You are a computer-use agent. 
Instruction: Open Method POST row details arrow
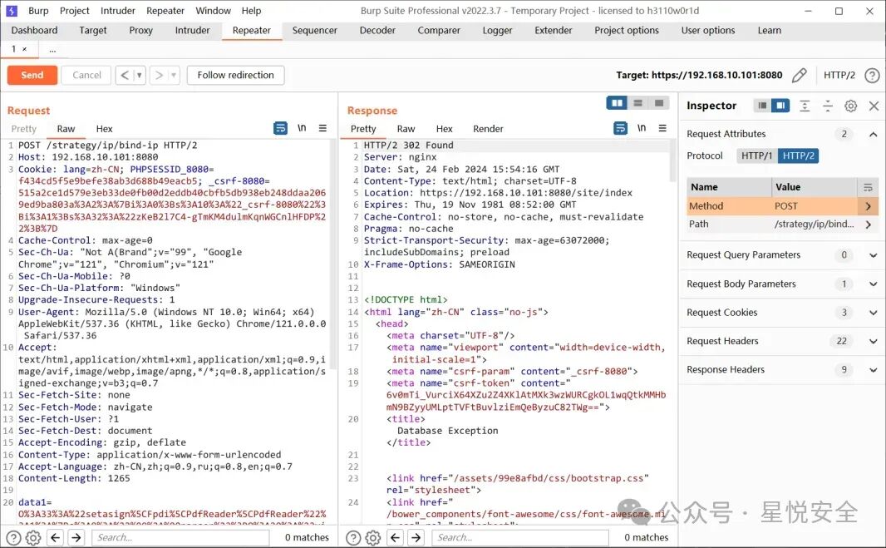868,206
